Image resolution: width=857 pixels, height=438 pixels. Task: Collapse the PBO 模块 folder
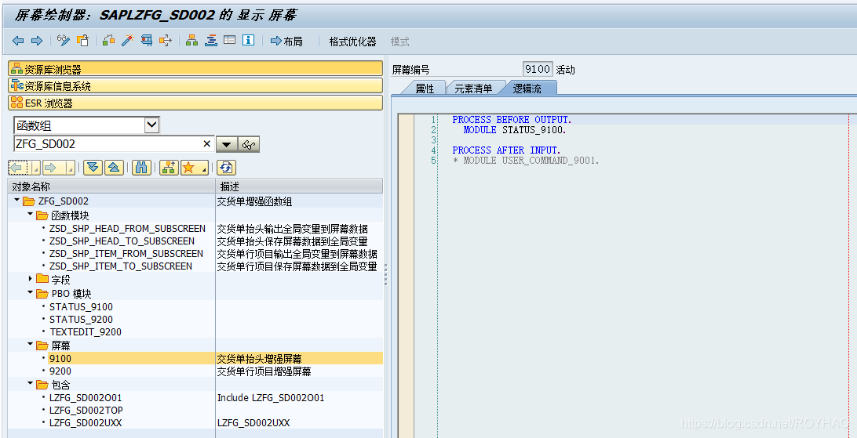point(30,293)
